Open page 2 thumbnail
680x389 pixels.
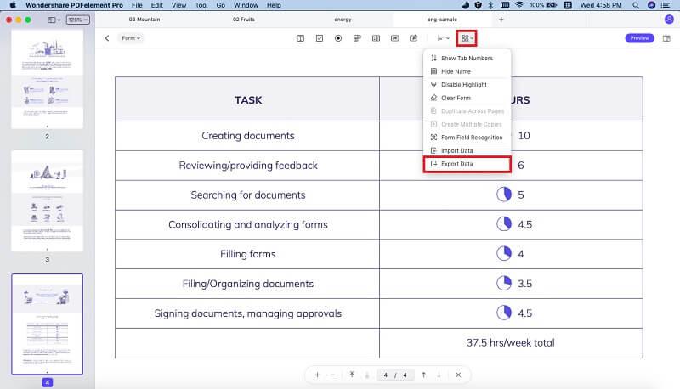tap(48, 79)
